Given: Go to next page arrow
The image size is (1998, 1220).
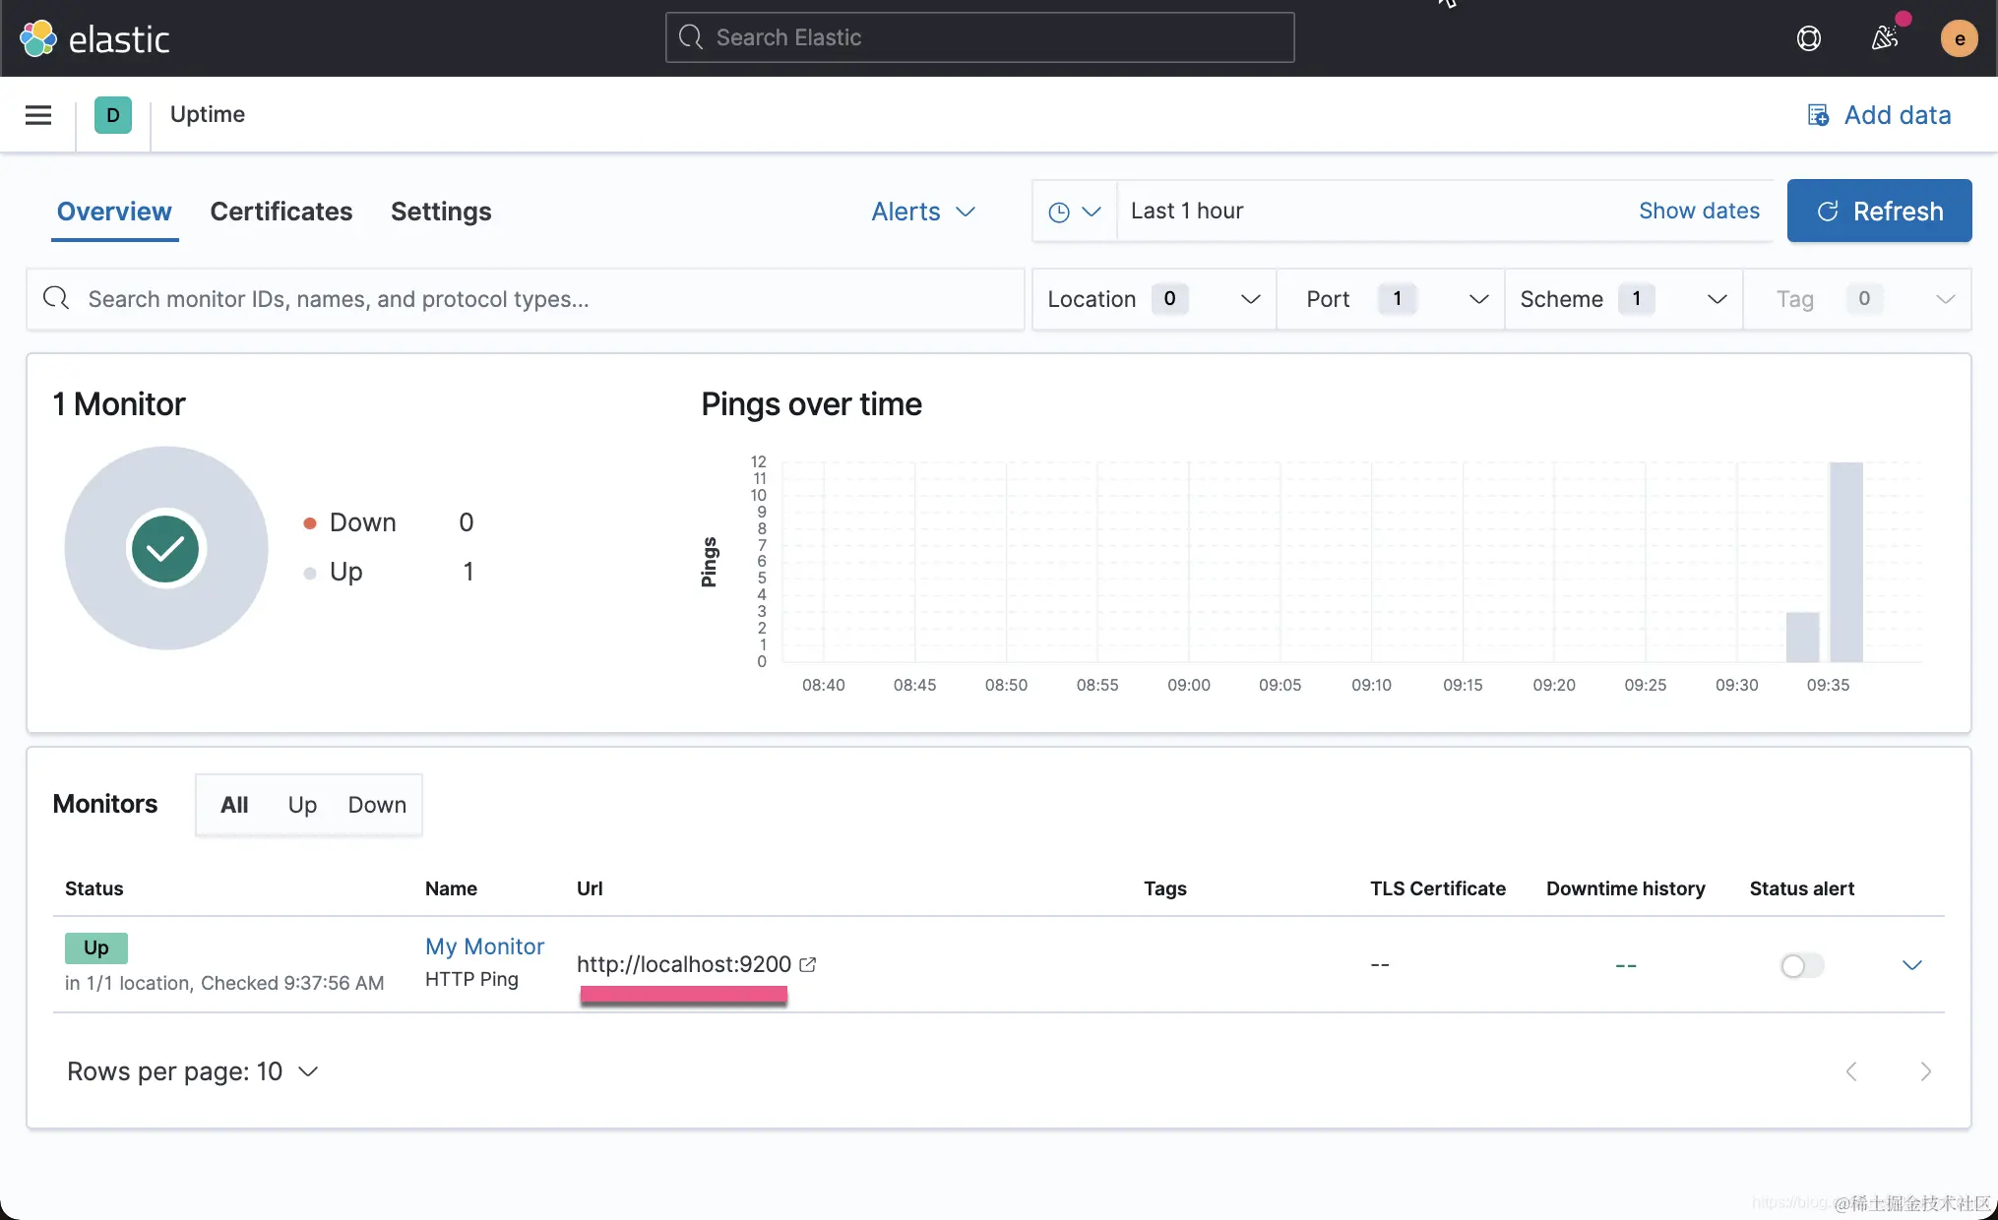Looking at the screenshot, I should [x=1925, y=1071].
